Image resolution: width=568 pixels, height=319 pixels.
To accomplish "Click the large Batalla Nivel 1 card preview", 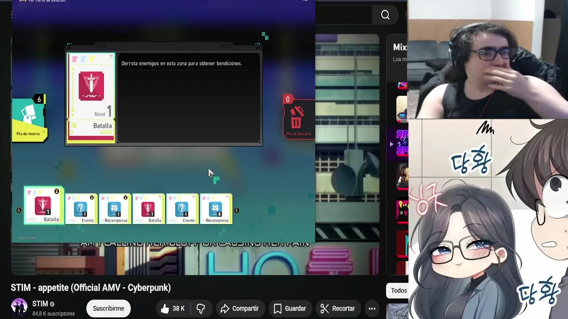I will coord(91,98).
